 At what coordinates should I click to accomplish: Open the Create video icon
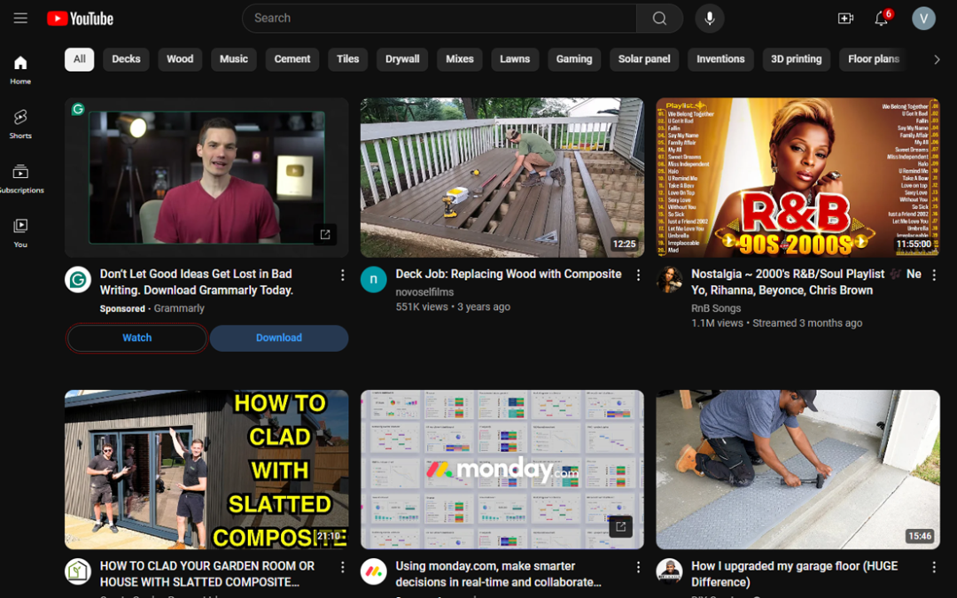coord(845,19)
